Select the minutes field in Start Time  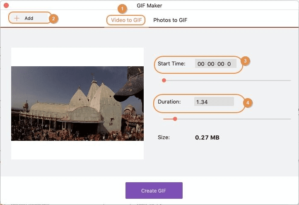211,64
